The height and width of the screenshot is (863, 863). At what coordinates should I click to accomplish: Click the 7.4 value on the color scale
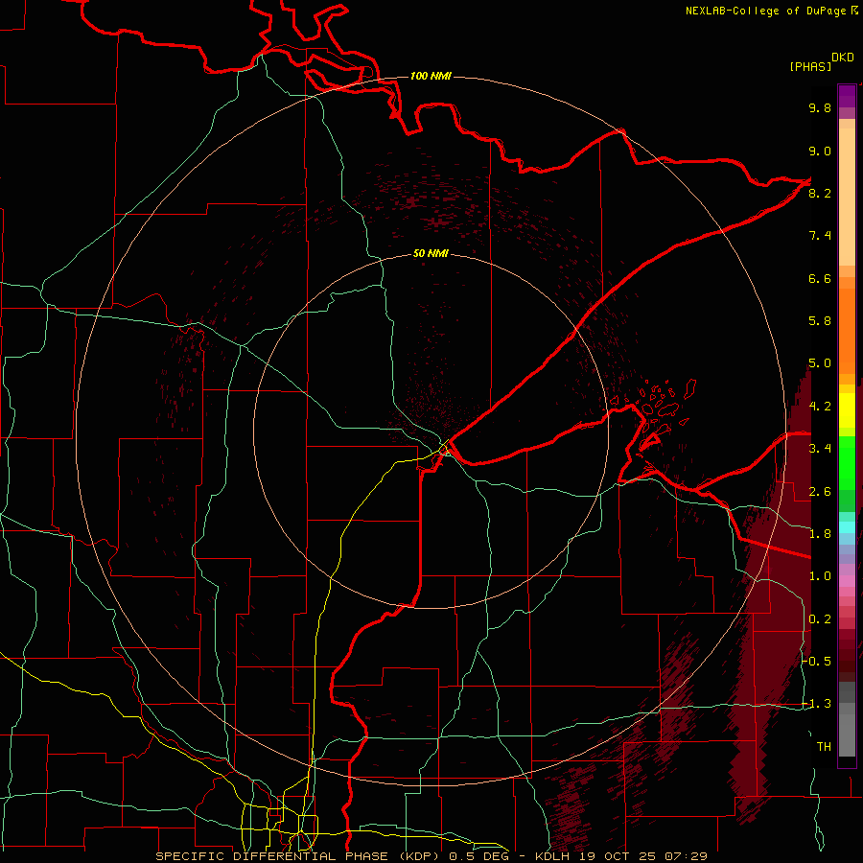point(820,236)
